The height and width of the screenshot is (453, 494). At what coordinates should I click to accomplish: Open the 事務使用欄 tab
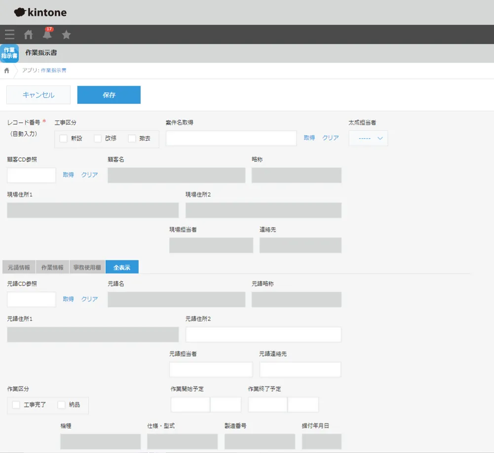coord(87,267)
